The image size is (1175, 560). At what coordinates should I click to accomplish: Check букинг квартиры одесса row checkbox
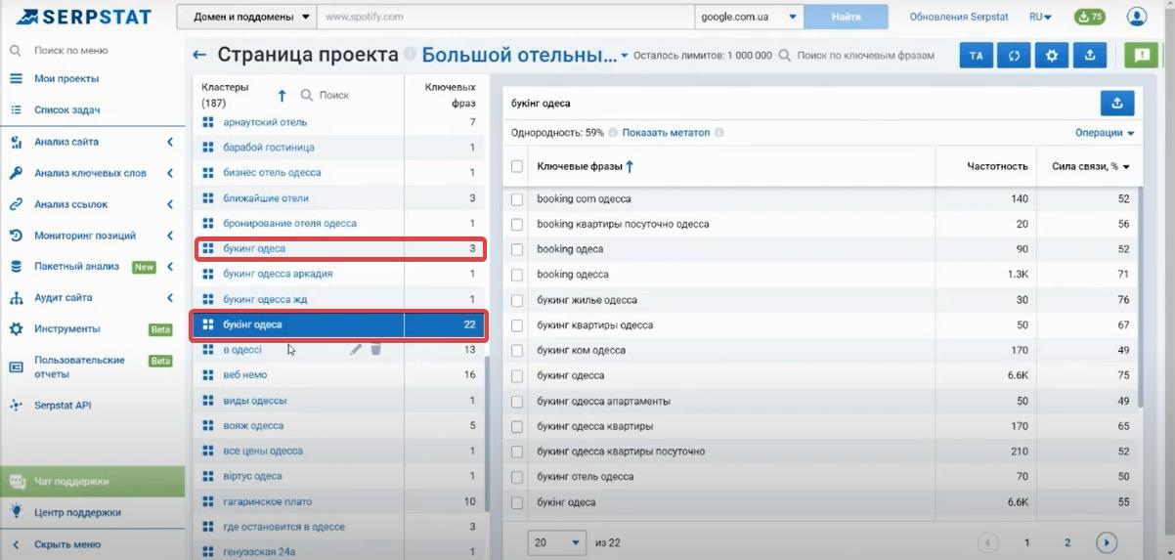pyautogui.click(x=517, y=325)
